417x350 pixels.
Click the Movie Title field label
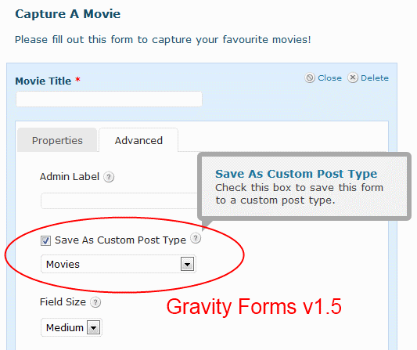[x=43, y=81]
